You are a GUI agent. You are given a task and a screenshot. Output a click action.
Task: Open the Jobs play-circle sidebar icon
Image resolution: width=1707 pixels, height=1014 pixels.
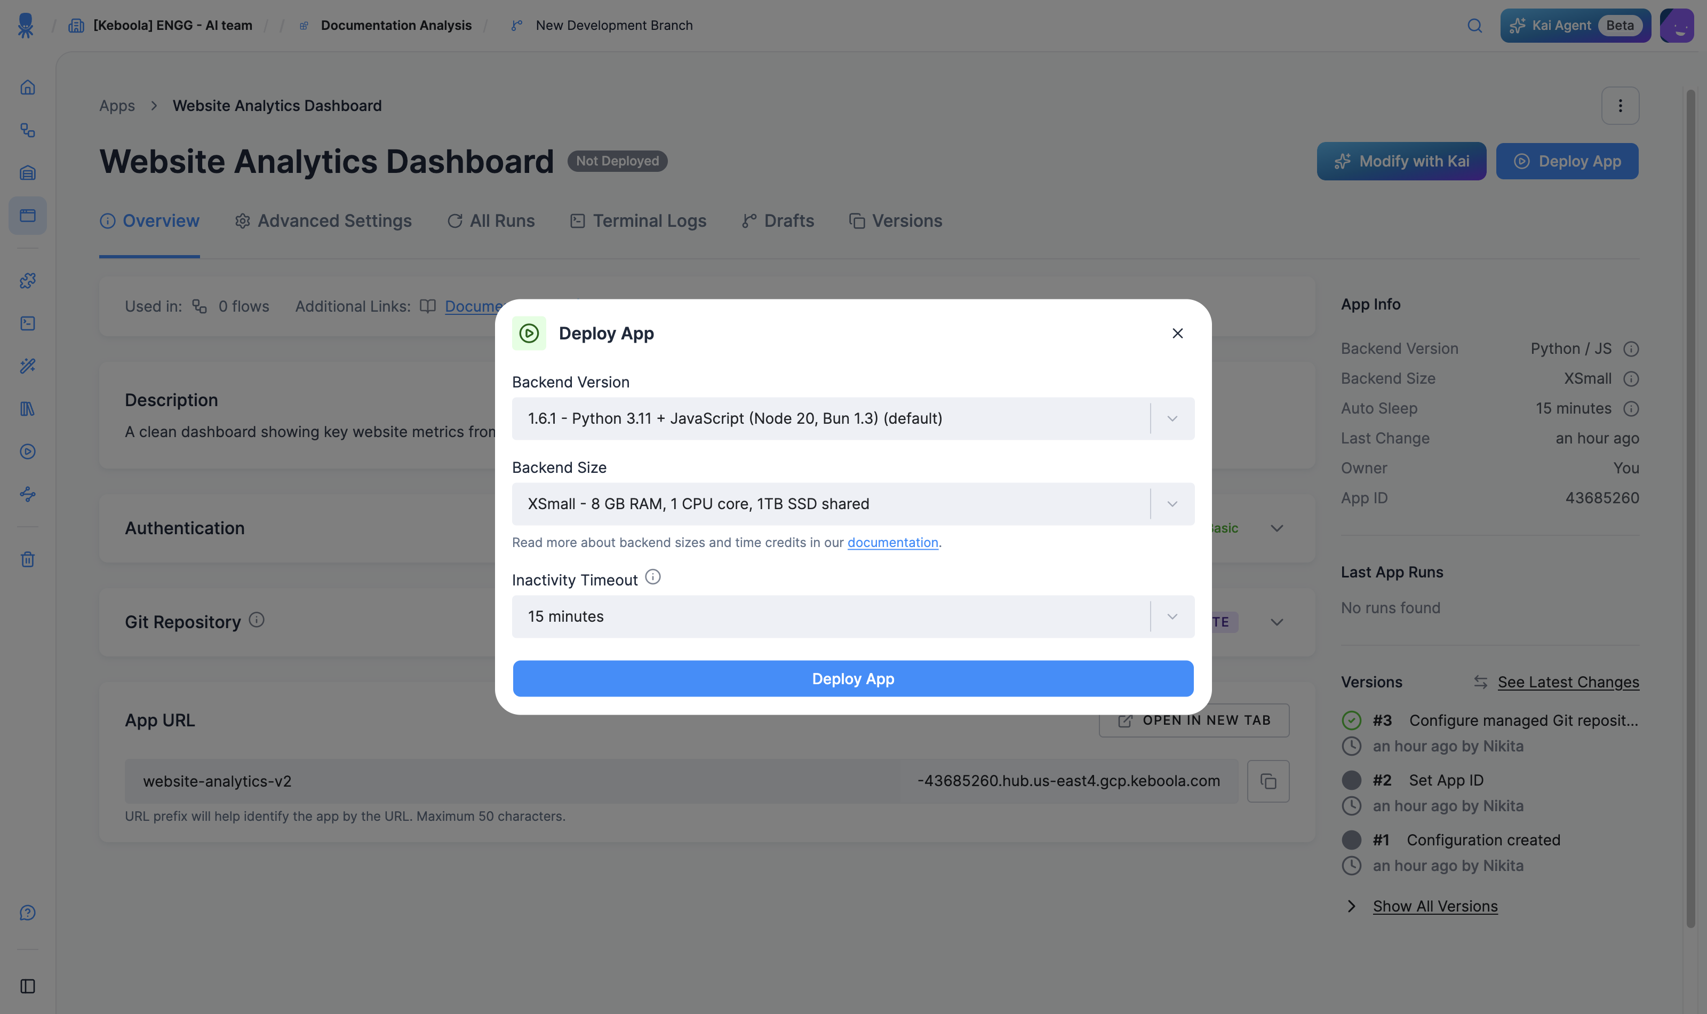pos(27,451)
